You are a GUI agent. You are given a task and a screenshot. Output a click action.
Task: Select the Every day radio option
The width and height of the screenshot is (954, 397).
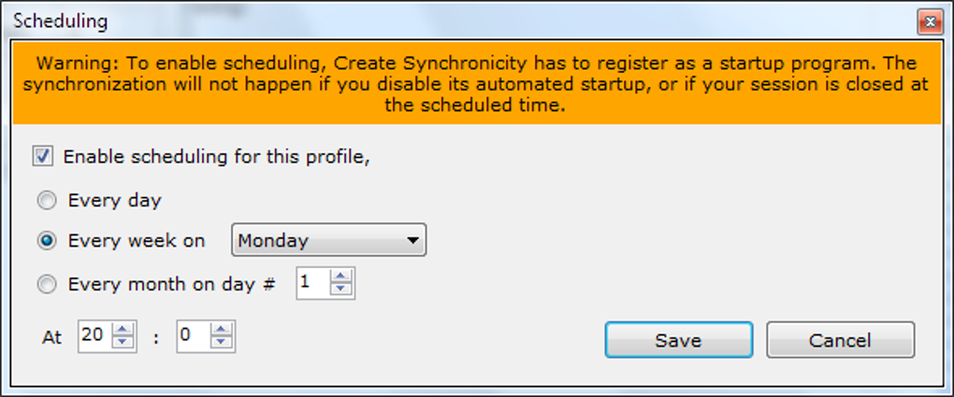pyautogui.click(x=47, y=201)
